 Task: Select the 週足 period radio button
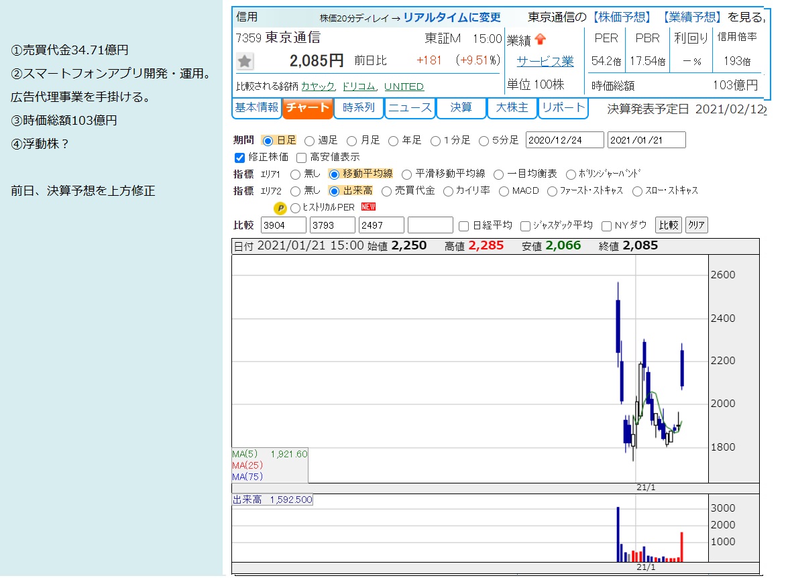point(309,141)
